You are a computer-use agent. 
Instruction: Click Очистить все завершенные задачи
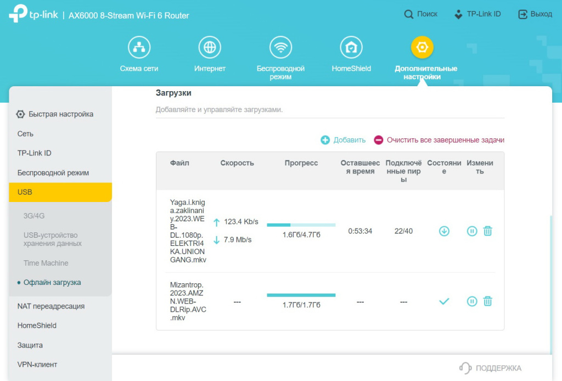[x=446, y=140]
